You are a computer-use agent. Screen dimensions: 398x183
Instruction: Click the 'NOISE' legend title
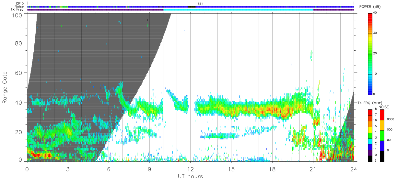(x=384, y=107)
